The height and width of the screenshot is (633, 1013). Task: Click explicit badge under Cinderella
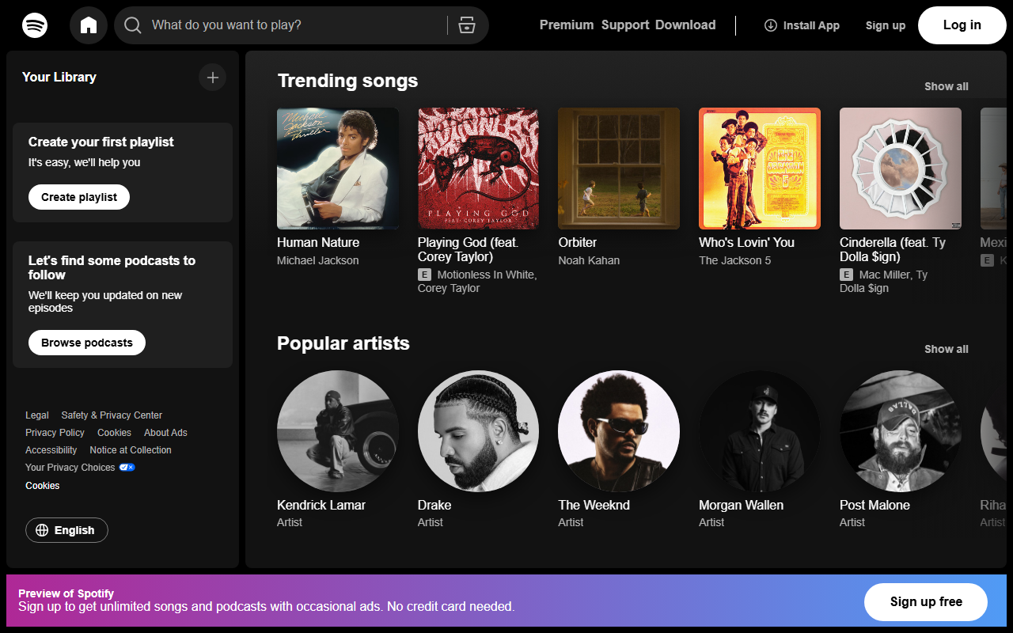coord(847,275)
